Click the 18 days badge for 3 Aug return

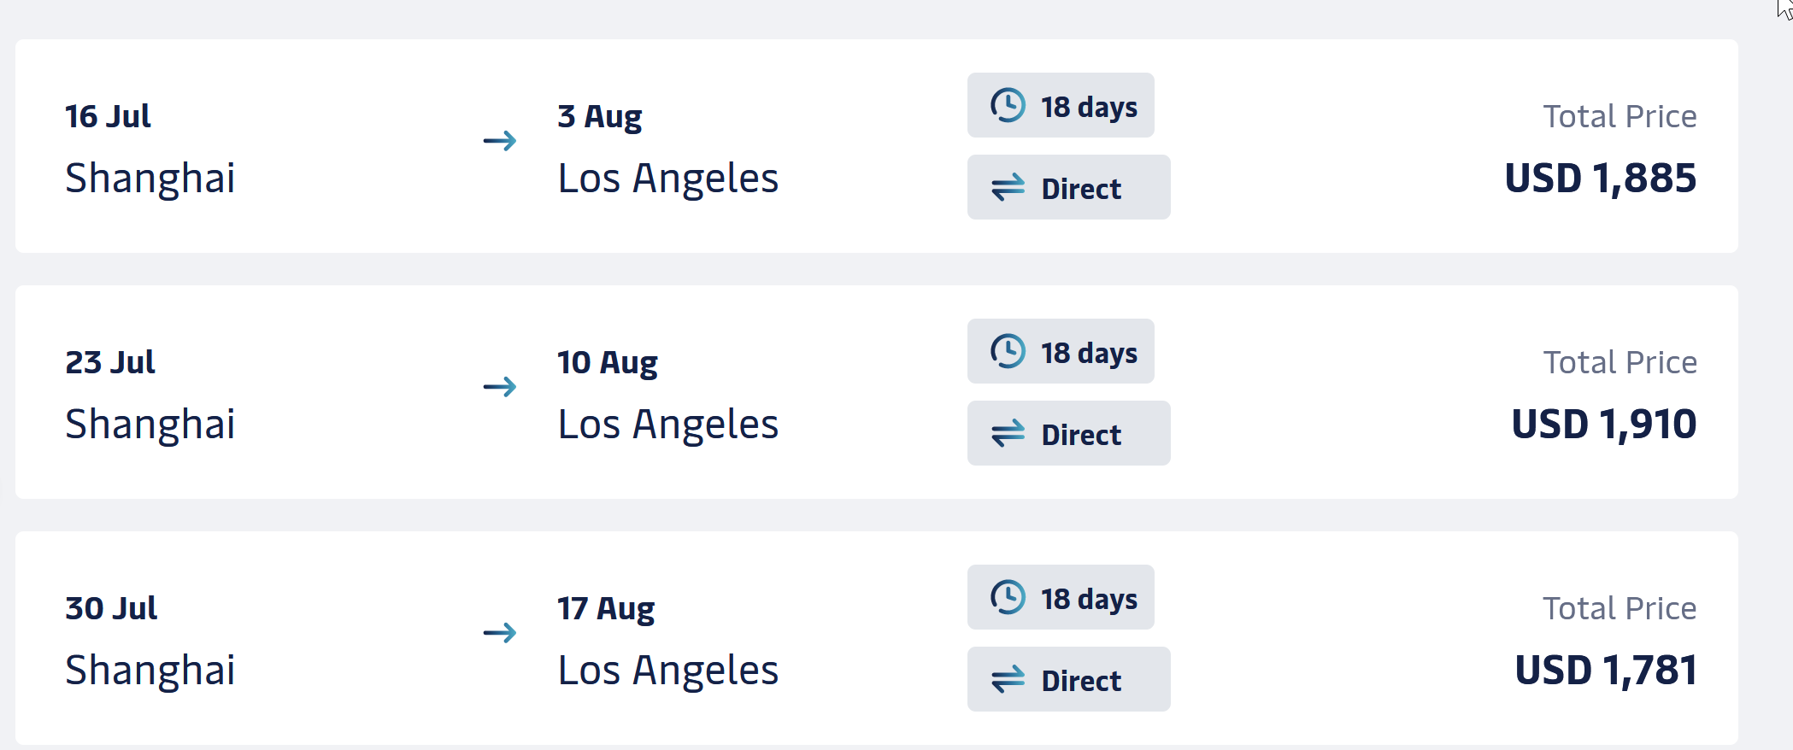pos(1061,106)
